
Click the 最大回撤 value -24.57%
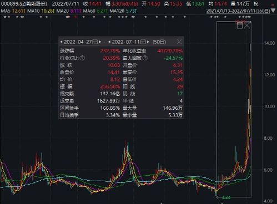click(173, 58)
